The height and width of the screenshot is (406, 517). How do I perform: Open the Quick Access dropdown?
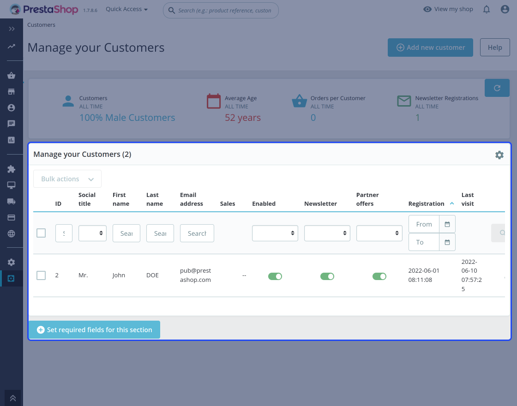(x=126, y=9)
